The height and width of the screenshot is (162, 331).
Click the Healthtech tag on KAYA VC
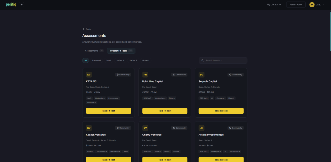click(92, 103)
